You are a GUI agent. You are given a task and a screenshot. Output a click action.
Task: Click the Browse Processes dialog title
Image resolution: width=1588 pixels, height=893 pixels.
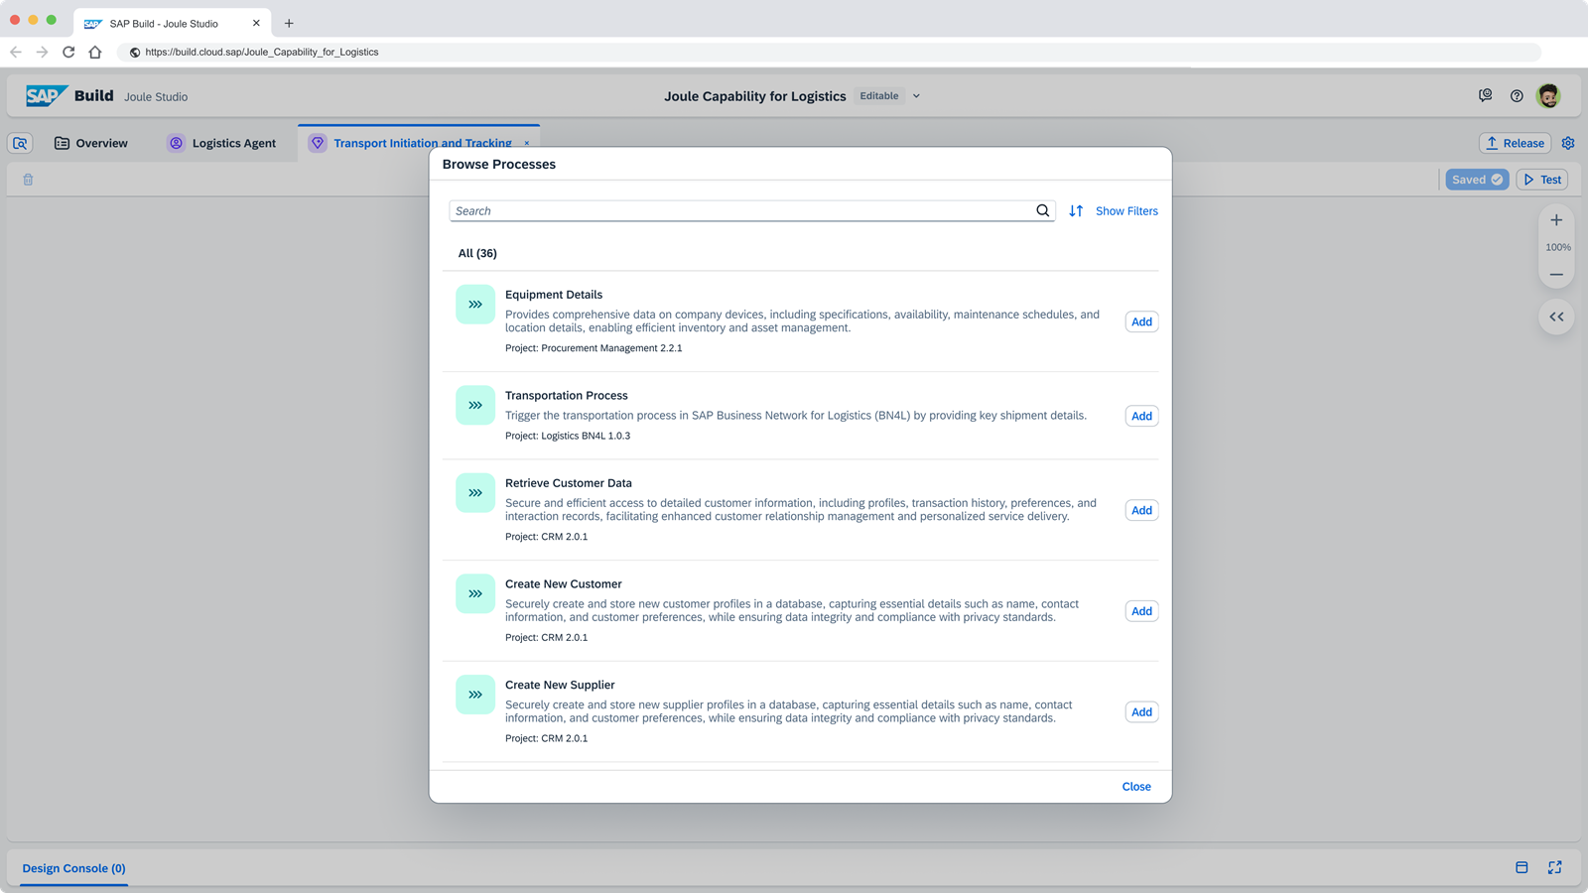click(499, 165)
